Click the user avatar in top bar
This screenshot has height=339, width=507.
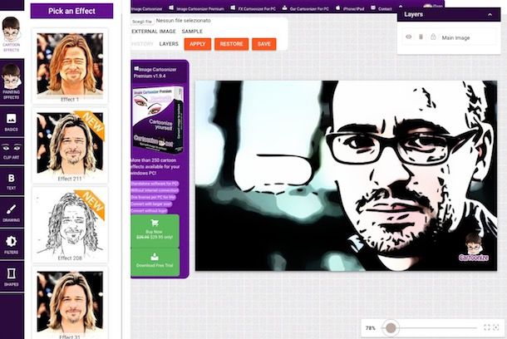pyautogui.click(x=427, y=7)
